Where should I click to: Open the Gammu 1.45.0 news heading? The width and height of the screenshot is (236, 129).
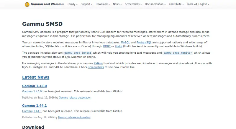pyautogui.click(x=35, y=86)
